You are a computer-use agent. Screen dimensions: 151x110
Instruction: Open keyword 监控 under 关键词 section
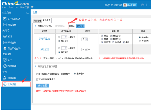pyautogui.click(x=8, y=36)
